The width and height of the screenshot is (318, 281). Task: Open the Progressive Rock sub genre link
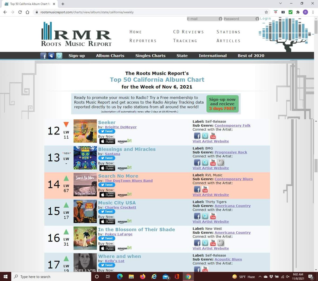coord(231,152)
